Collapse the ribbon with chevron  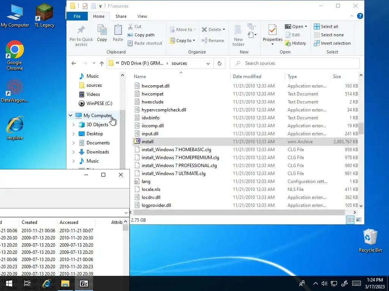point(351,16)
